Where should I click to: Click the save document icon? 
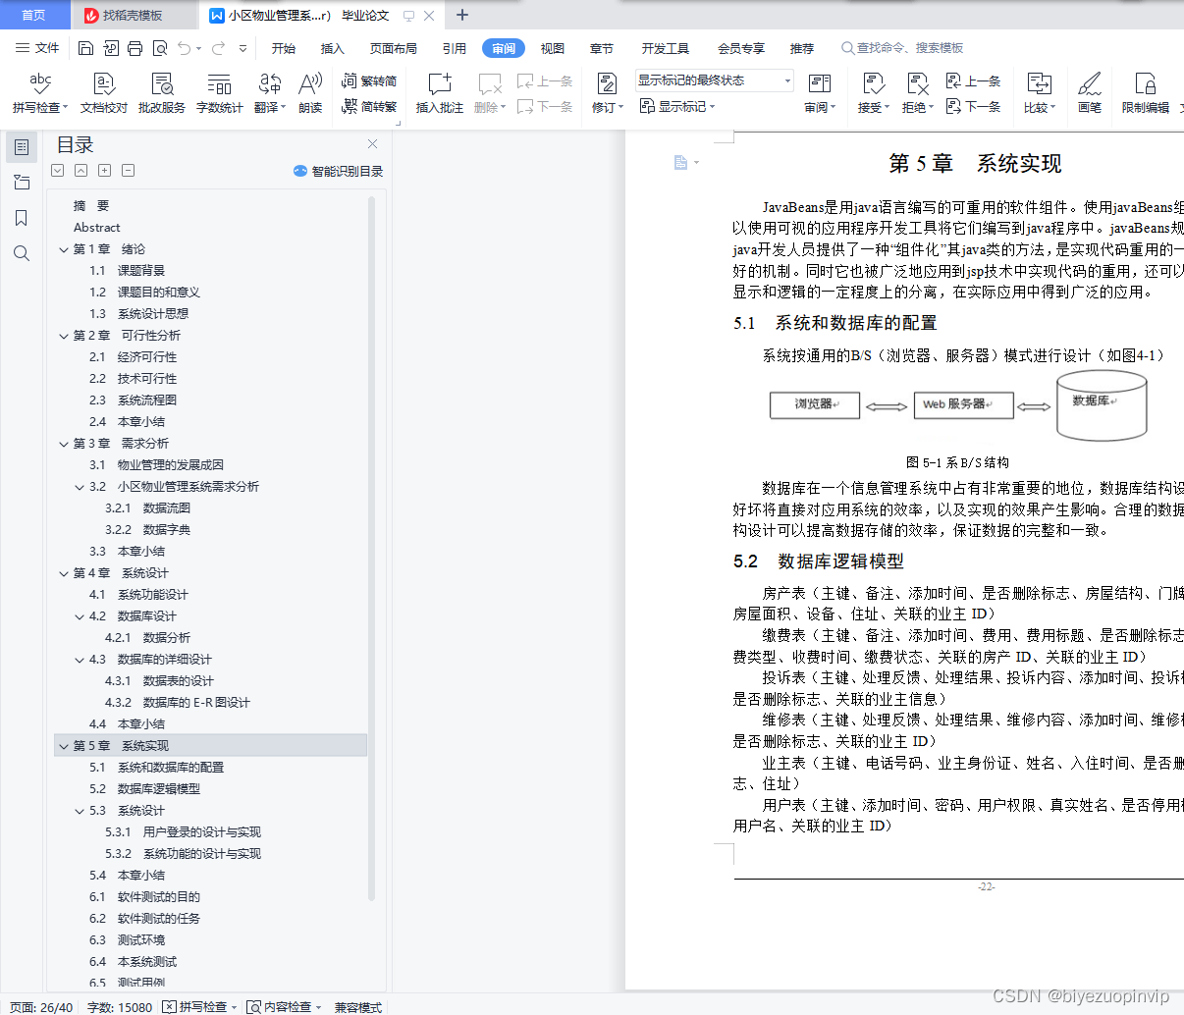tap(85, 48)
